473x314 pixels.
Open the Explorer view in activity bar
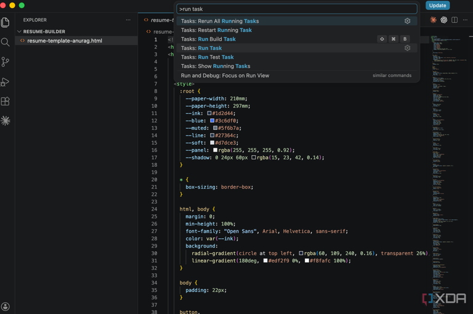pos(6,23)
